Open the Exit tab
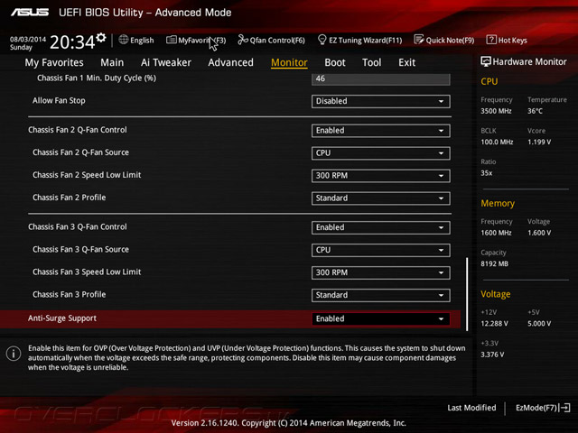The height and width of the screenshot is (433, 578). [x=407, y=62]
